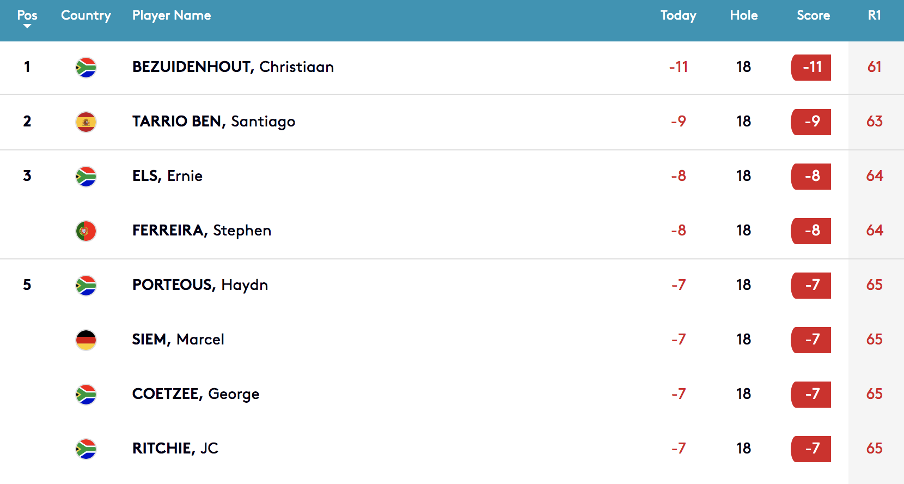Image resolution: width=904 pixels, height=484 pixels.
Task: Click the flag icon beside Ernie Els
Action: click(86, 177)
